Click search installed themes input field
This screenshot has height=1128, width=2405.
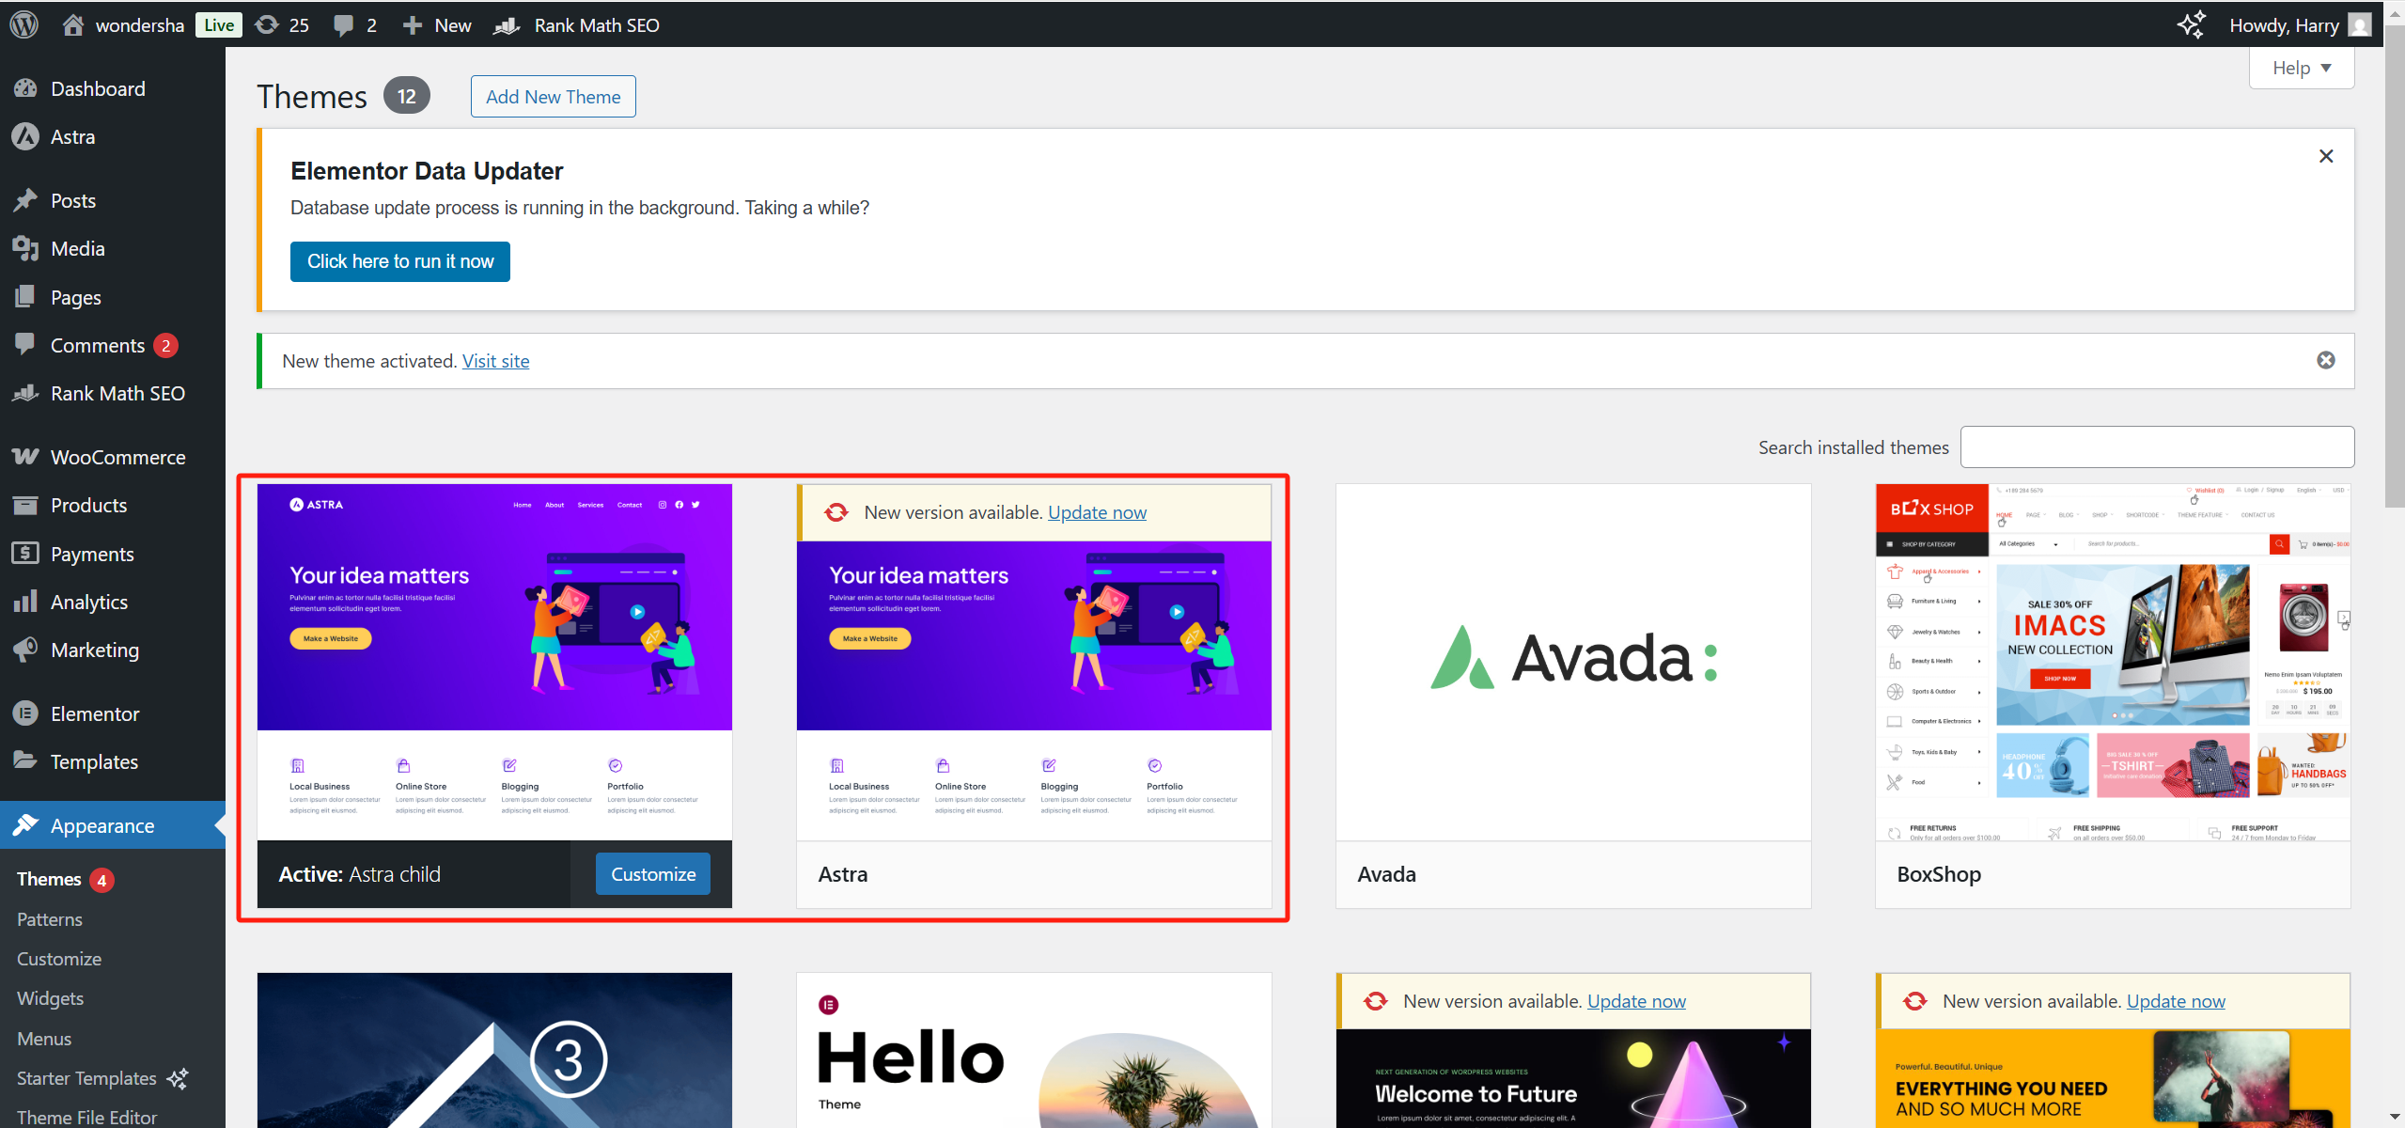point(2158,446)
